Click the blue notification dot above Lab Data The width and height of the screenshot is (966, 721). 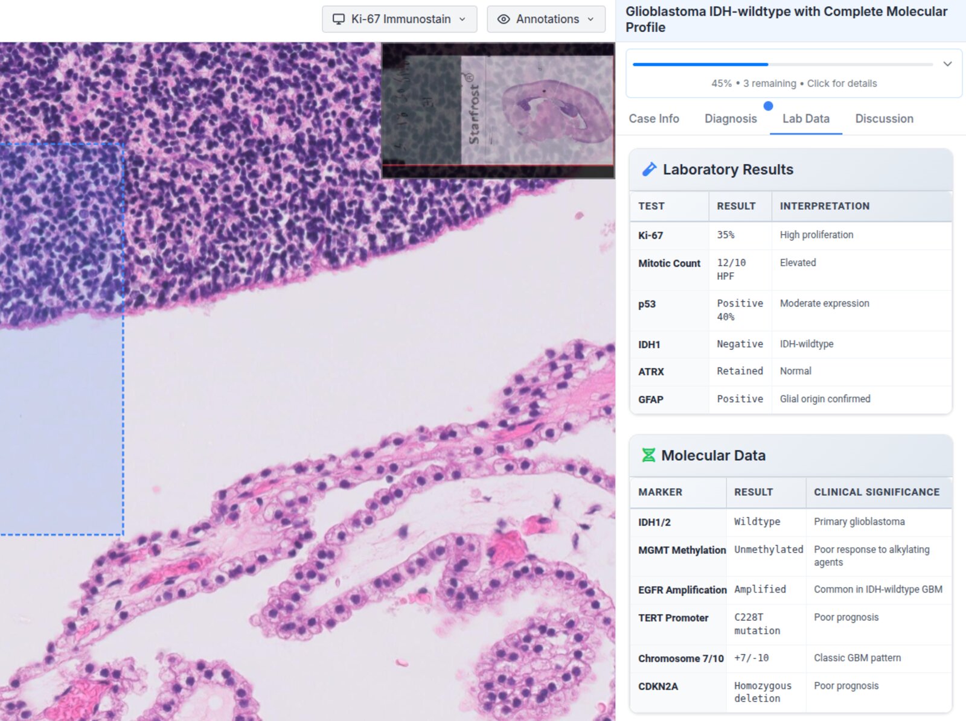[768, 106]
